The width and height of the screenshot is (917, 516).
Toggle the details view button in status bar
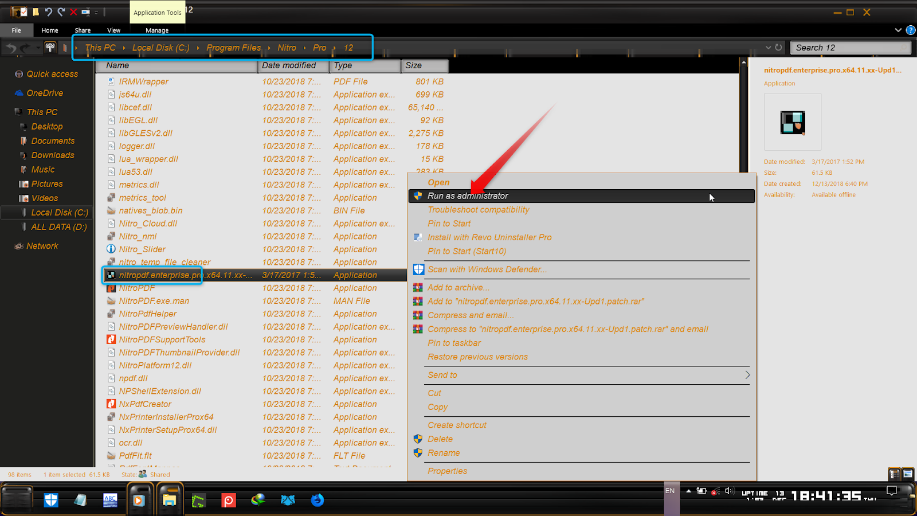[x=894, y=474]
